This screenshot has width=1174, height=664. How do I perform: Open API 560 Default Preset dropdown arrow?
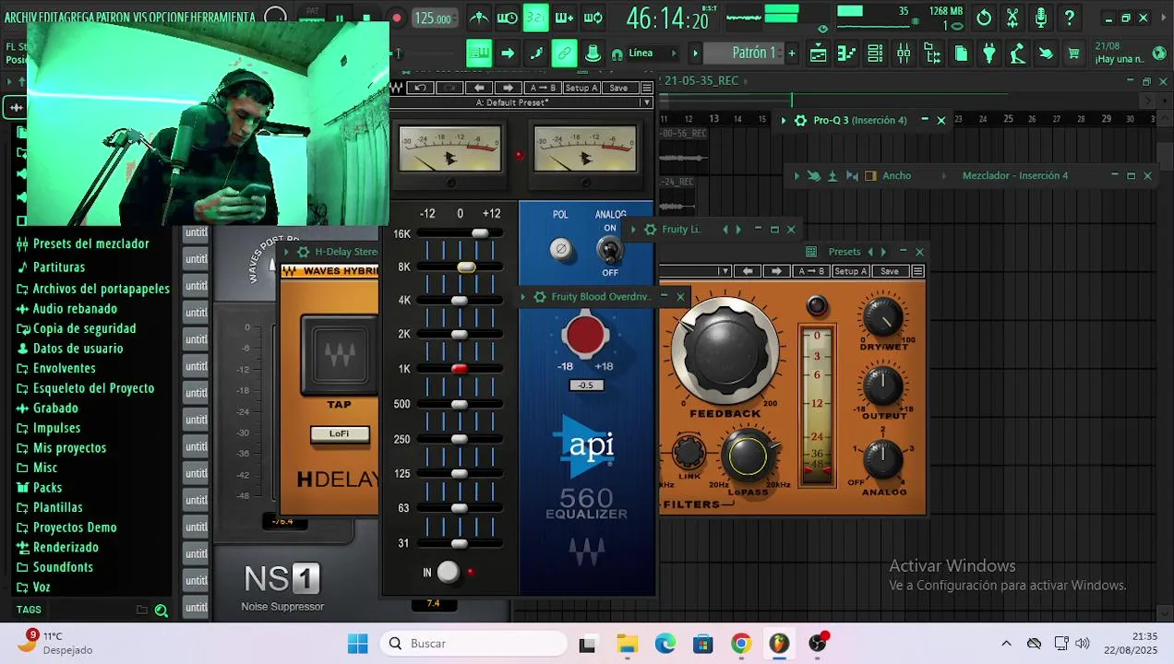pyautogui.click(x=646, y=102)
